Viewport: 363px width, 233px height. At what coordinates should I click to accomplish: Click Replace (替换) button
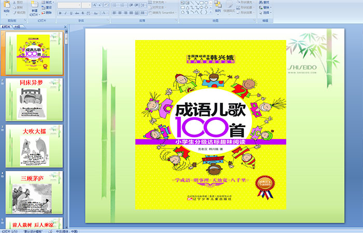pos(266,7)
